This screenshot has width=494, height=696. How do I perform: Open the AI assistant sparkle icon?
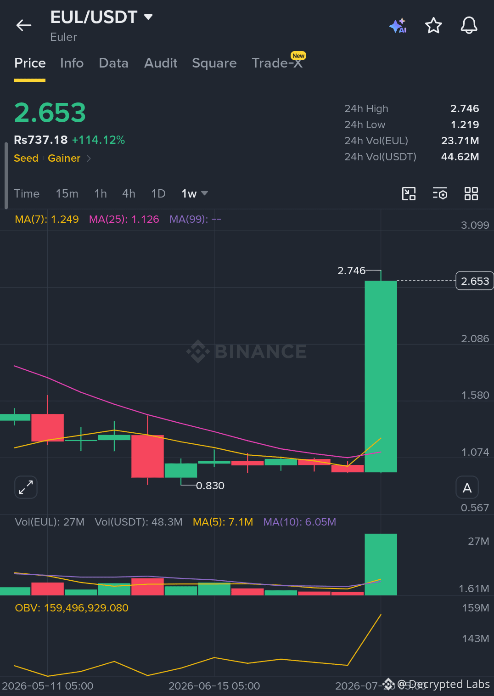(x=398, y=25)
